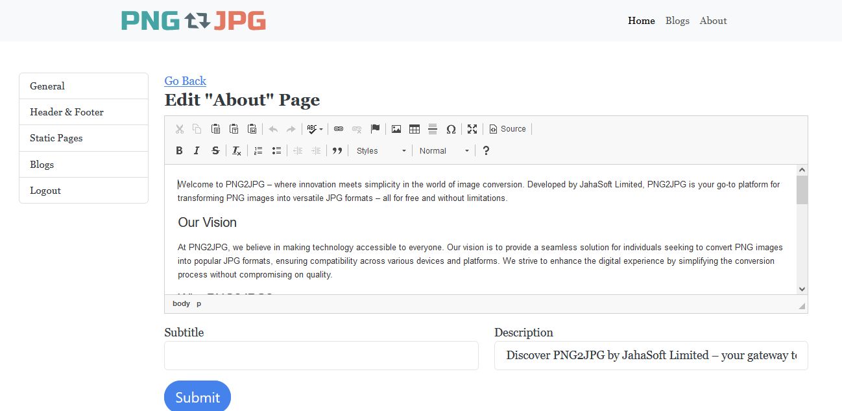The height and width of the screenshot is (411, 842).
Task: Go to Home in top navigation
Action: click(x=642, y=21)
